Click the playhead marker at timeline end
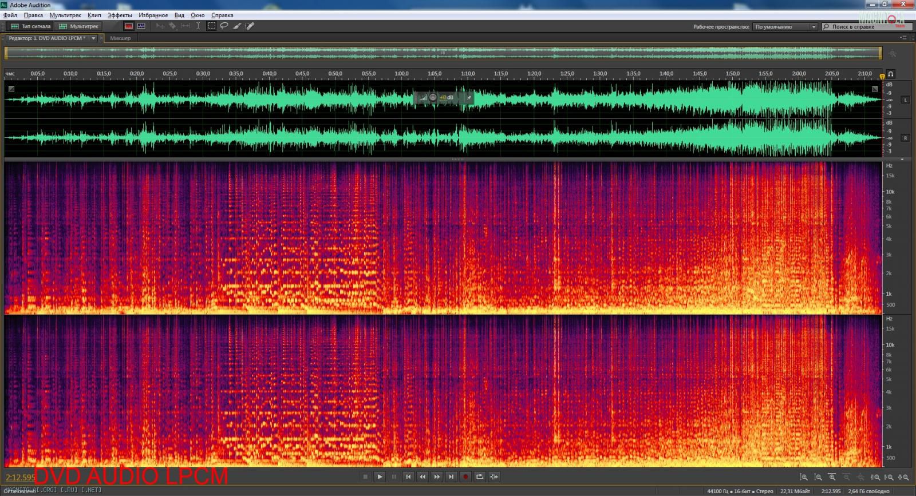This screenshot has height=496, width=916. (x=882, y=76)
